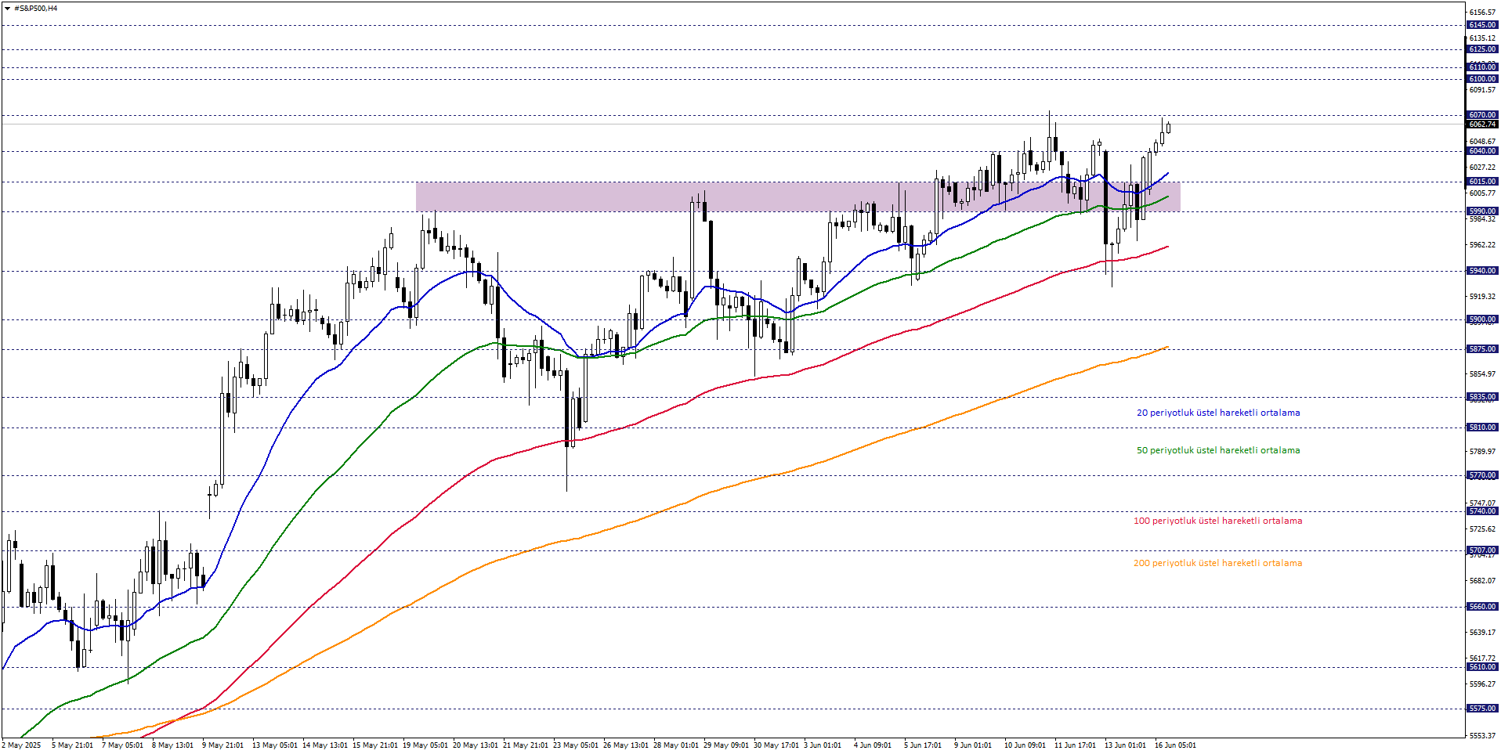Viewport: 1501px width, 754px height.
Task: Click the 23 May 05:01 date label
Action: [x=575, y=745]
